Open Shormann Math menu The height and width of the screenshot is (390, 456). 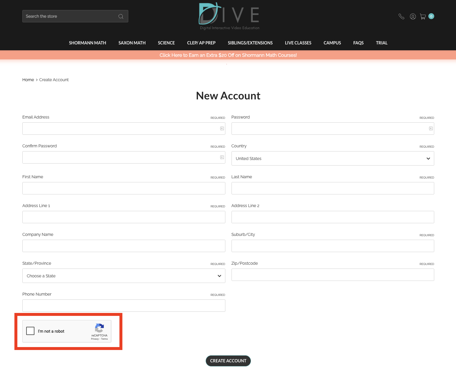tap(88, 43)
